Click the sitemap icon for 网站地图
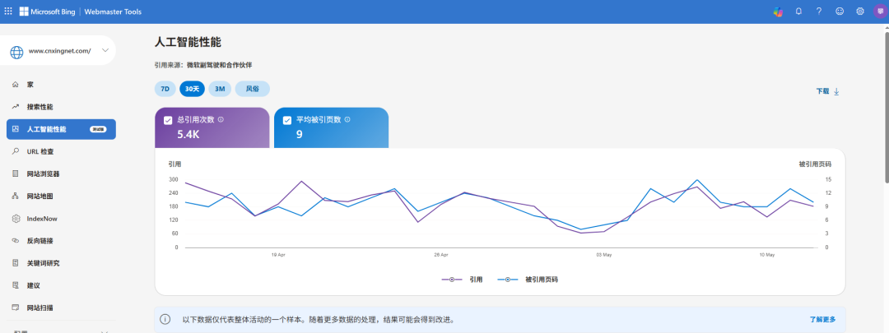The image size is (889, 333). (x=16, y=196)
